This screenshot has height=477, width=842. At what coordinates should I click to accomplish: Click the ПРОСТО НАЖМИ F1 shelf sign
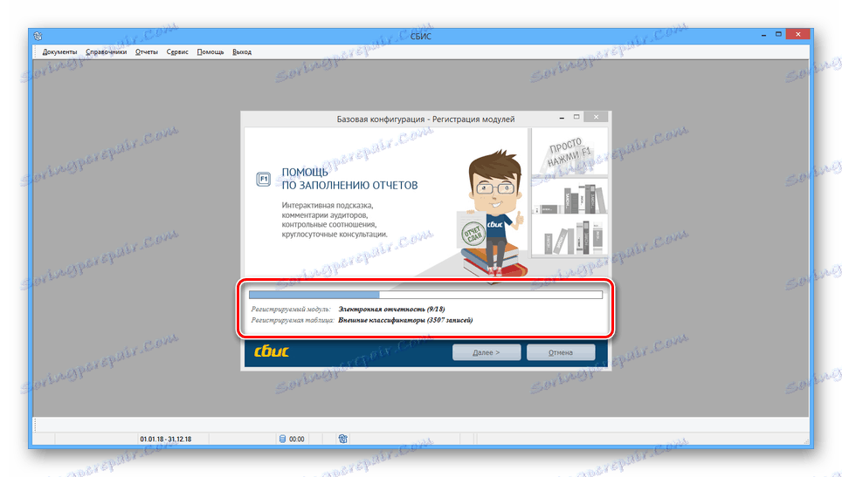pos(568,152)
